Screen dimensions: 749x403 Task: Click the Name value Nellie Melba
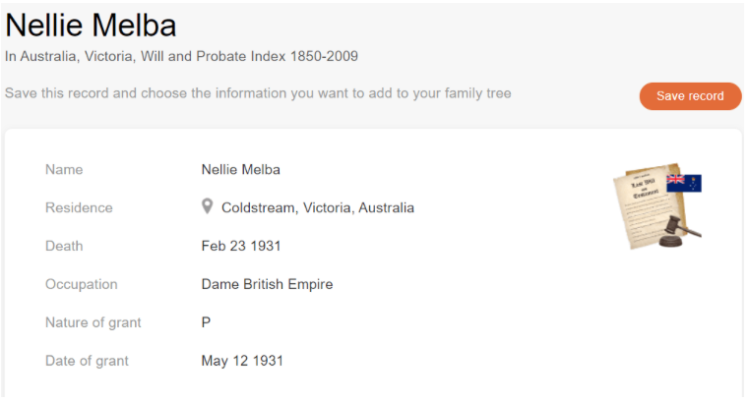tap(240, 169)
